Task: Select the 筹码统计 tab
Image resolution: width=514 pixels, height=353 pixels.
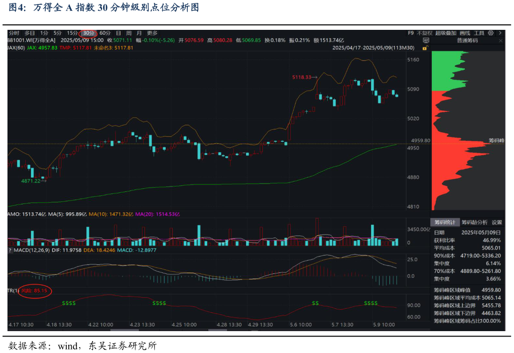Action: pos(445,222)
